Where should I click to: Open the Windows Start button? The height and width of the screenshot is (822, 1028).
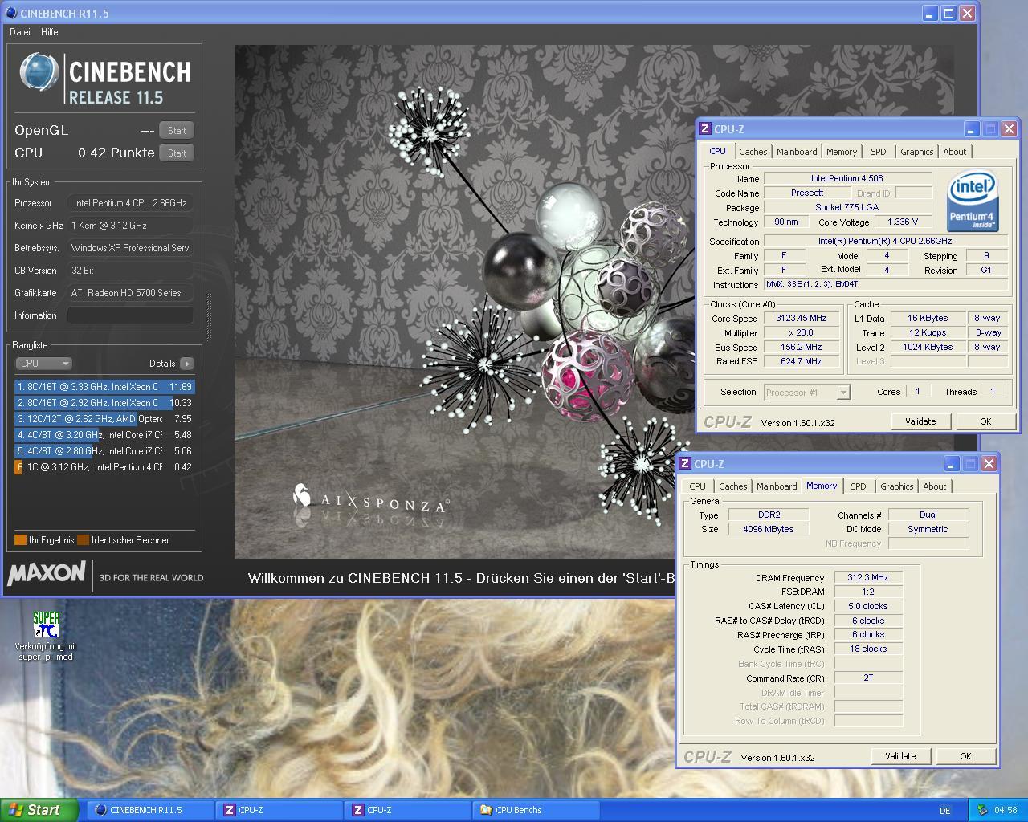pos(39,810)
